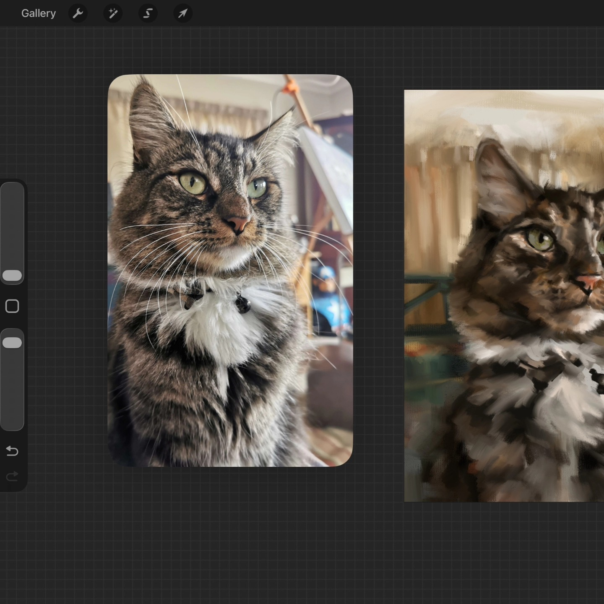Viewport: 604px width, 604px height.
Task: Tap the painted cat's green eye
Action: point(541,240)
